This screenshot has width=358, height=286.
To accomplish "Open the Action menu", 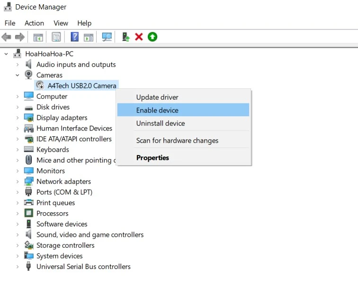I will pyautogui.click(x=34, y=23).
